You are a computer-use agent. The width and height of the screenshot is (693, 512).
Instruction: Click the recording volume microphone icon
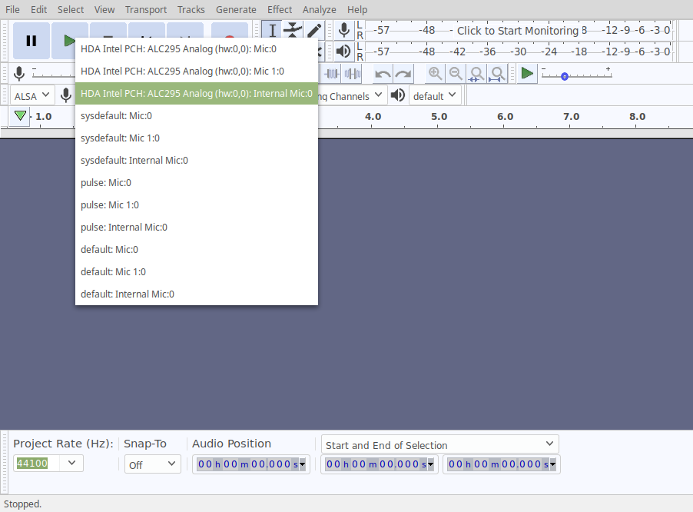19,73
